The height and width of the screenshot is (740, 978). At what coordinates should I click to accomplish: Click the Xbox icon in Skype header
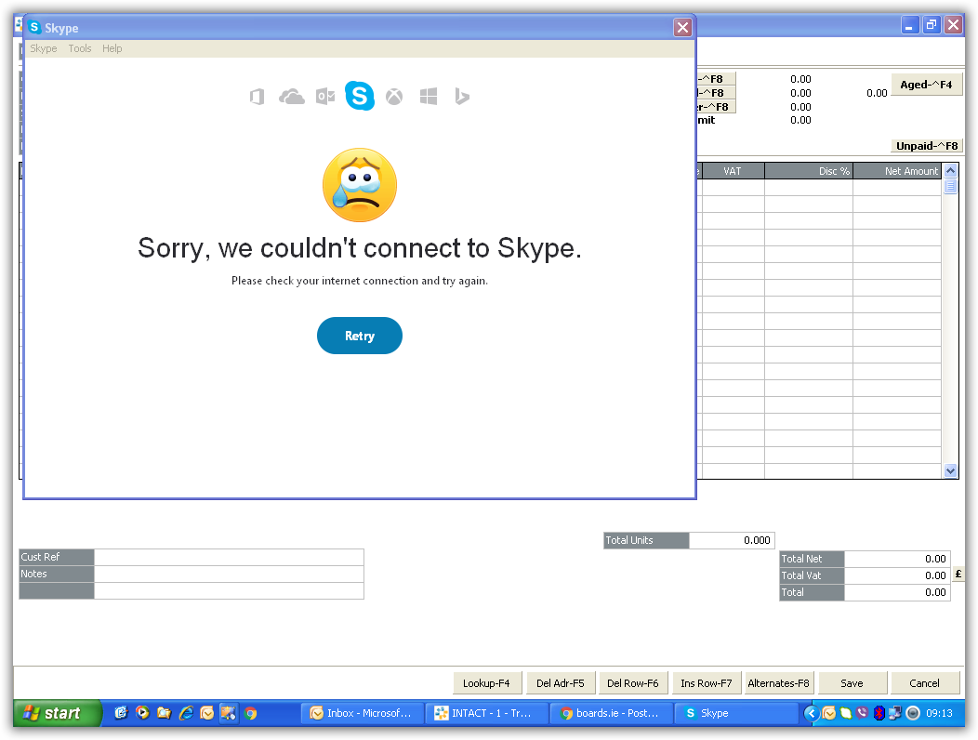point(394,97)
